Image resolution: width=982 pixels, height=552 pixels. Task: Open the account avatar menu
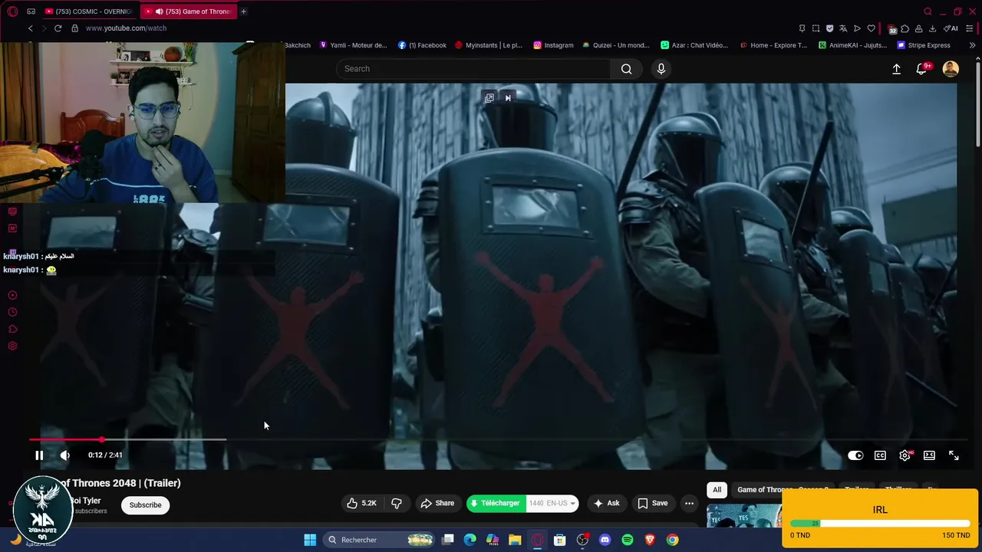coord(951,69)
